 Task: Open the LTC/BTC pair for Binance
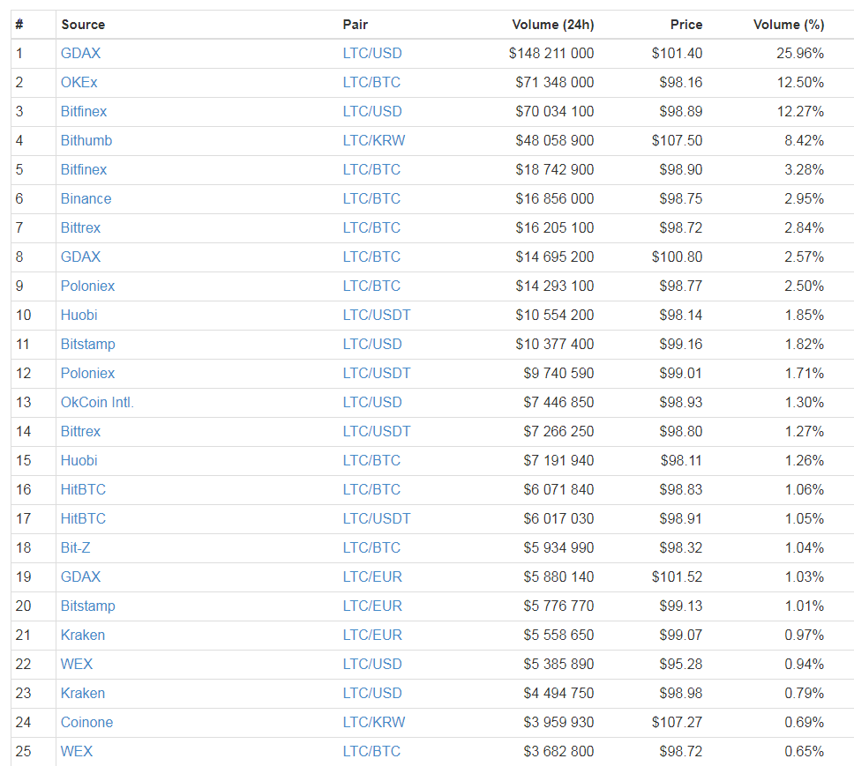point(371,198)
